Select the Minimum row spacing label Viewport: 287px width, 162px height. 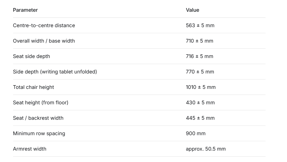point(39,133)
